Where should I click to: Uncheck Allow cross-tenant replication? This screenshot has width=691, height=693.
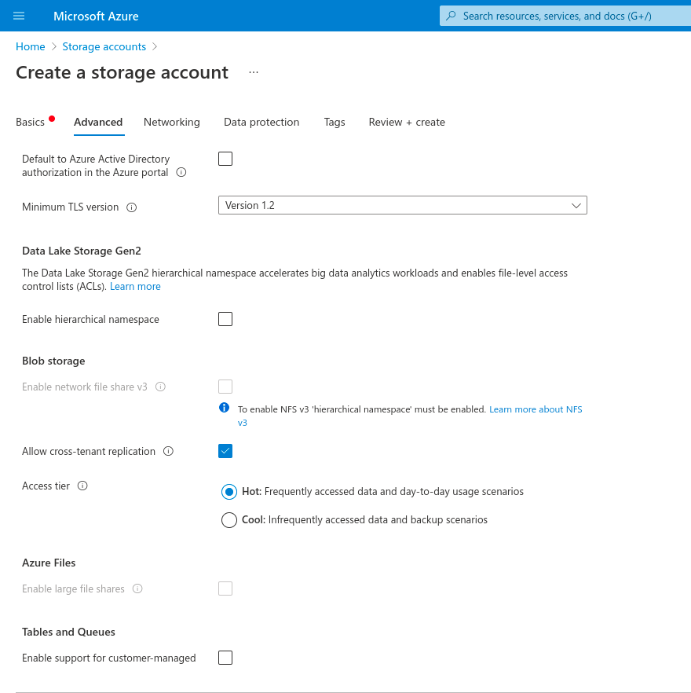[225, 451]
